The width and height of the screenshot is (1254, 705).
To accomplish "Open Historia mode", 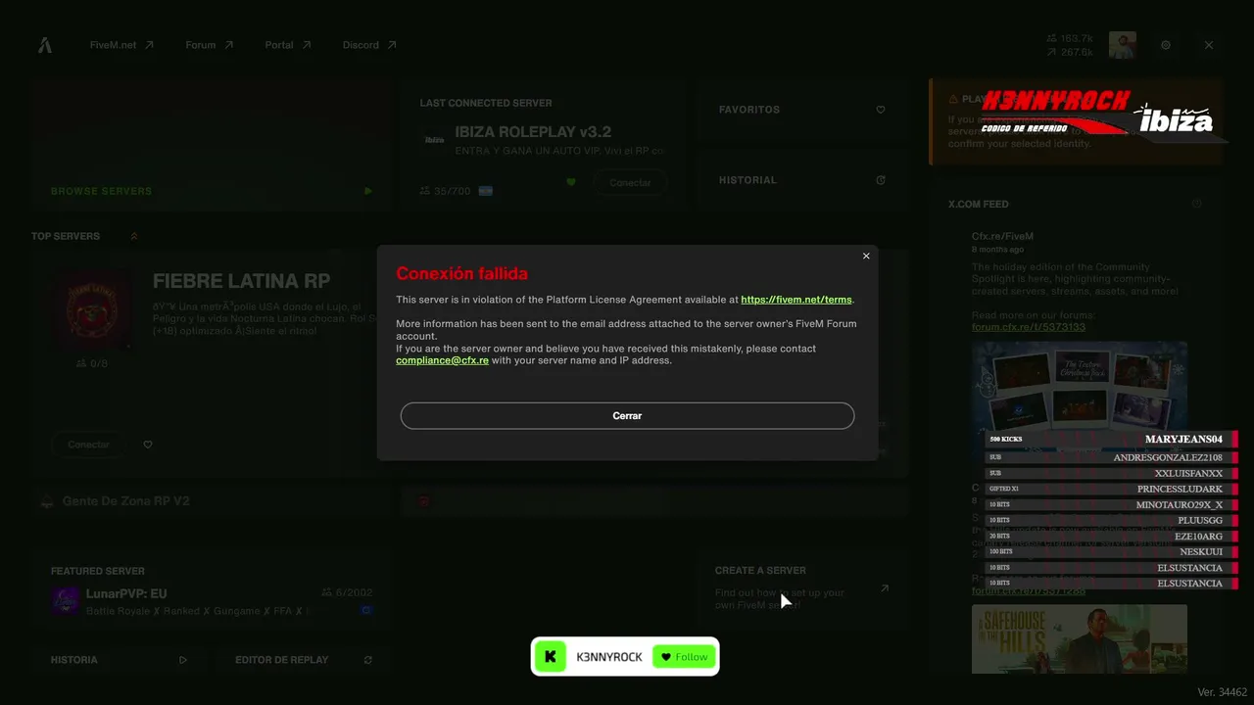I will point(119,660).
